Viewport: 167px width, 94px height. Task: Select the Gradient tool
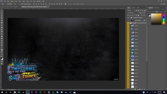point(2,34)
